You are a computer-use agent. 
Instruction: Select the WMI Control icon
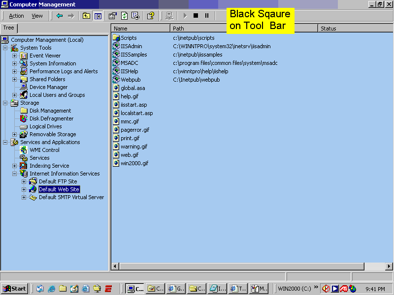coord(24,150)
